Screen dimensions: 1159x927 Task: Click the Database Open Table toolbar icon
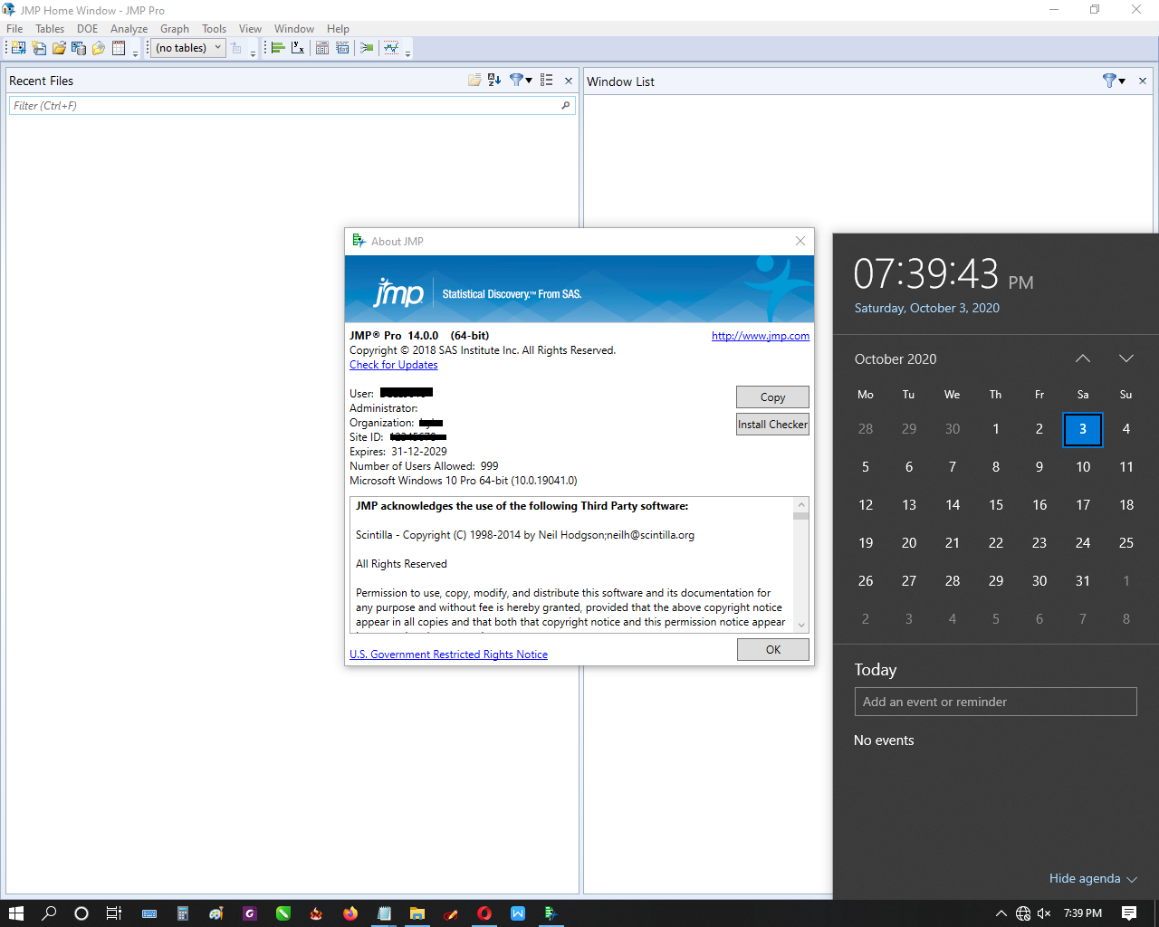click(79, 48)
